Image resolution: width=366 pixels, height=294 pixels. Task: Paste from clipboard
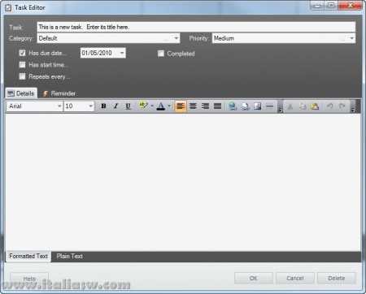(315, 106)
